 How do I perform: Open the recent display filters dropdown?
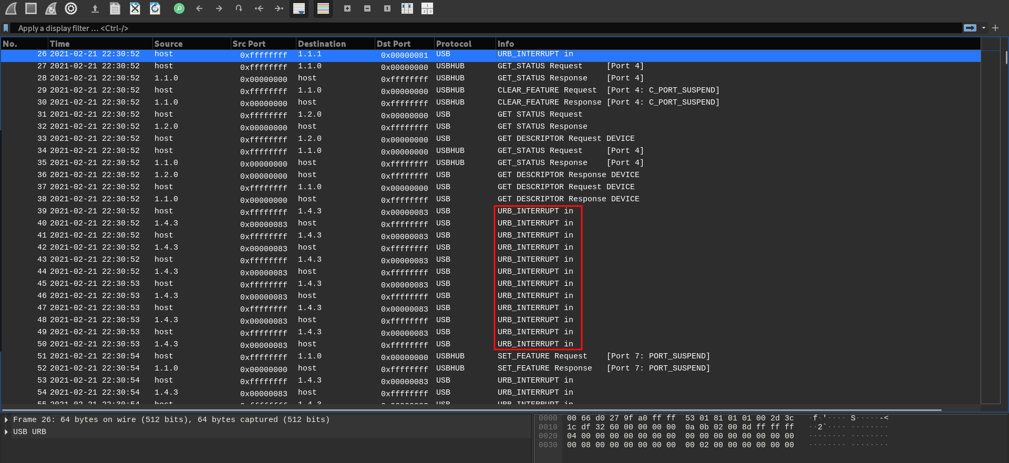click(984, 28)
